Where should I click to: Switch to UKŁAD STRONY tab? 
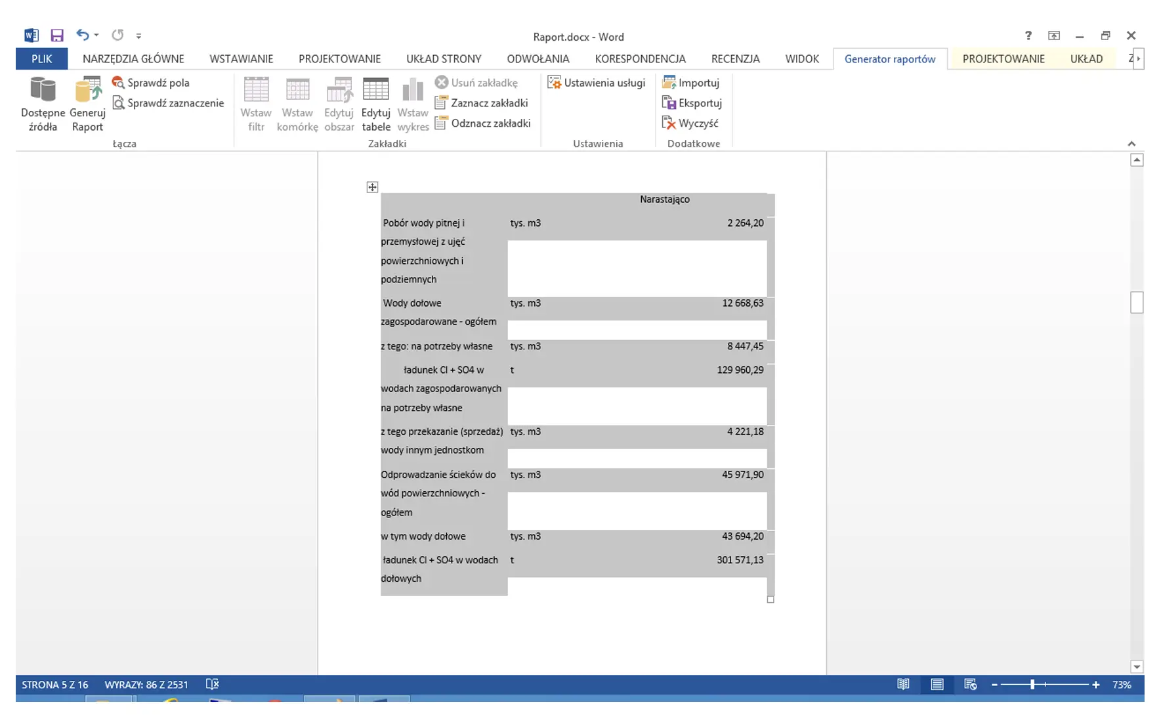coord(444,58)
